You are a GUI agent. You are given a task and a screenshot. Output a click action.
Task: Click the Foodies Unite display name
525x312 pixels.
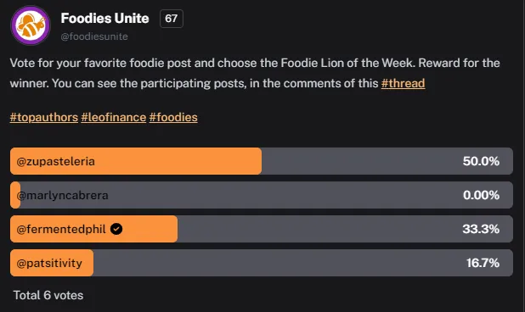(x=104, y=19)
